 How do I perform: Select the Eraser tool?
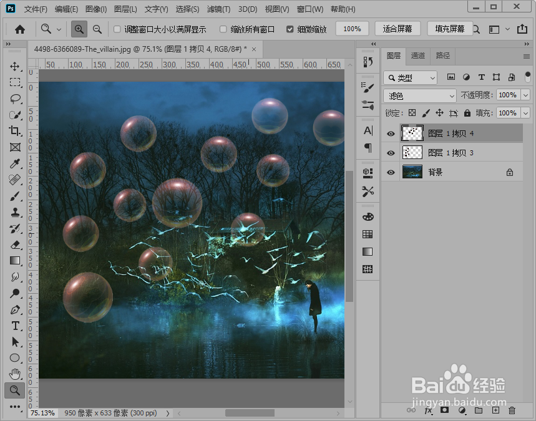click(15, 244)
